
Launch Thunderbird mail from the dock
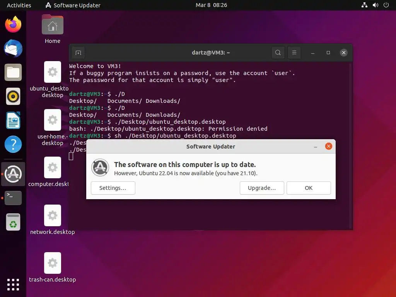(x=13, y=48)
